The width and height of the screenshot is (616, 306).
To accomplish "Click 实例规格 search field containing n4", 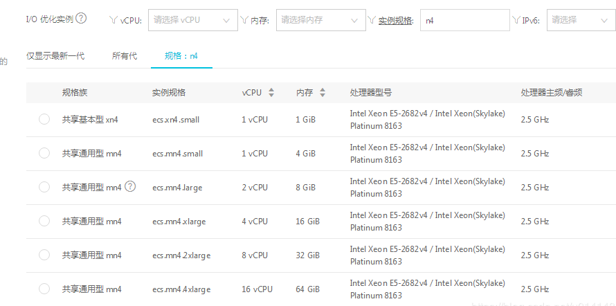I will [465, 20].
